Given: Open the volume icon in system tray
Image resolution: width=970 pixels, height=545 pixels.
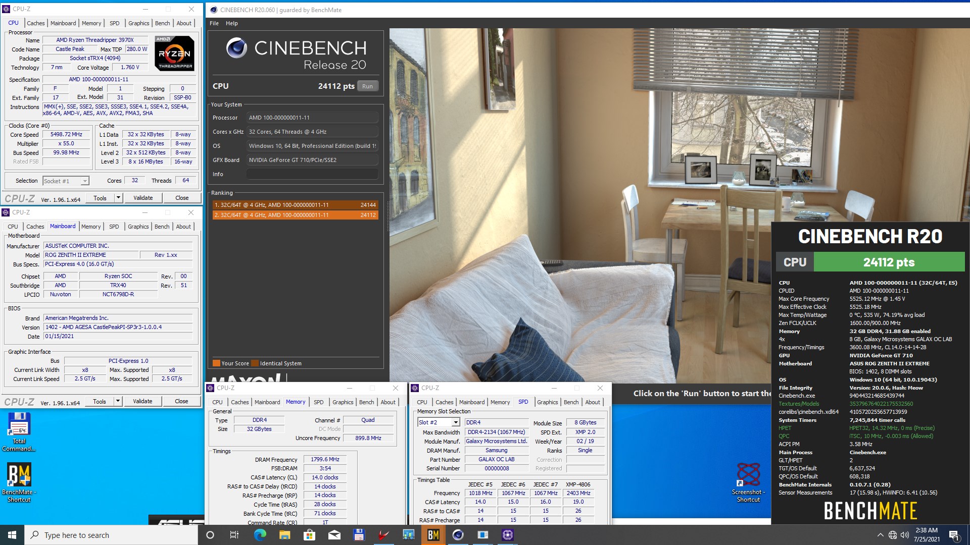Looking at the screenshot, I should pyautogui.click(x=904, y=535).
